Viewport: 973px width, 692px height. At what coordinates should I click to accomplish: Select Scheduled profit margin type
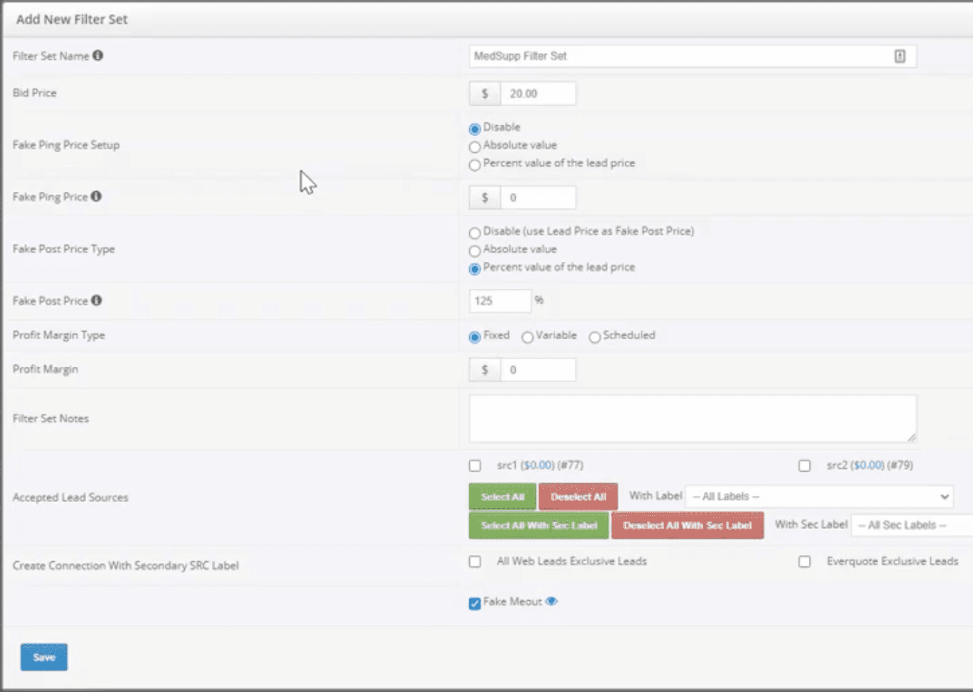click(594, 337)
